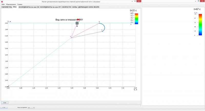The height and width of the screenshot is (111, 205).
Task: Open the КООРДИНАТЫ по оси OY tab
Action: tap(50, 7)
